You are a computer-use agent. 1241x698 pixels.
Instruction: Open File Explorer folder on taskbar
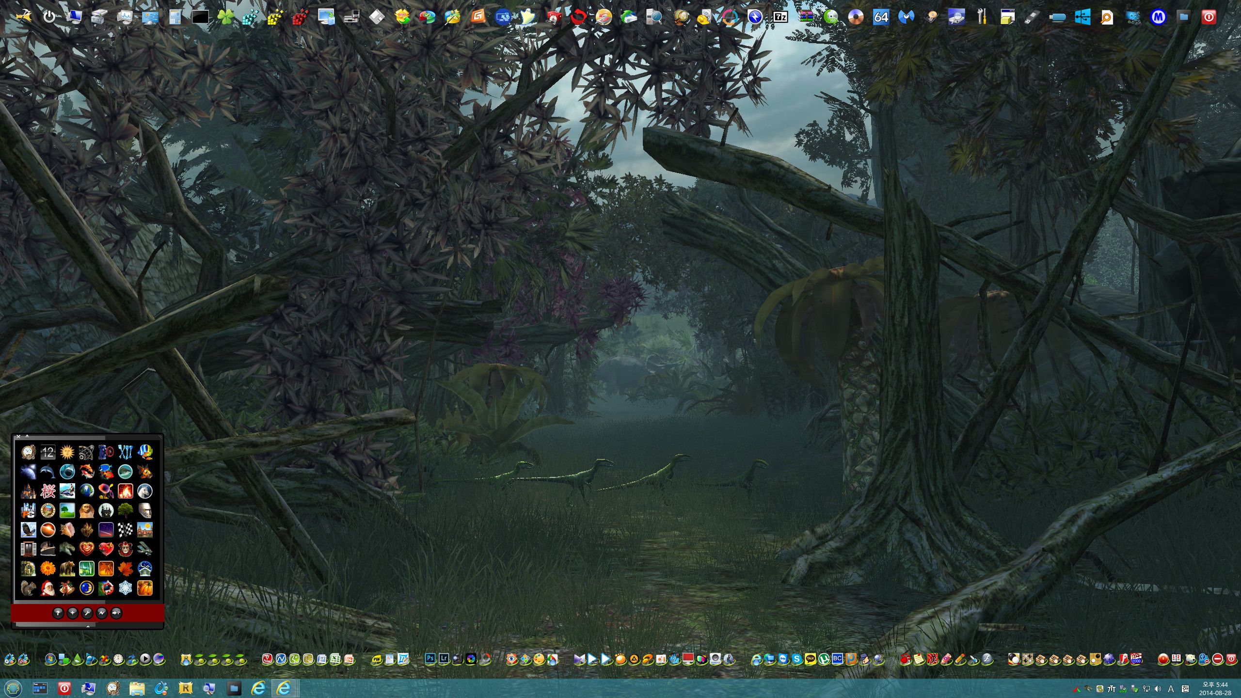tap(137, 688)
